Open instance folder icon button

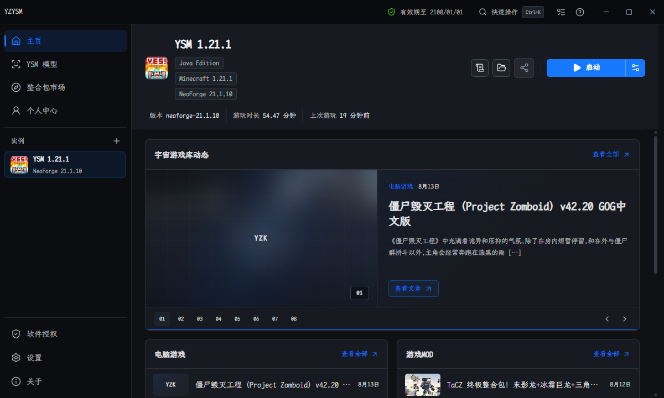(x=501, y=67)
